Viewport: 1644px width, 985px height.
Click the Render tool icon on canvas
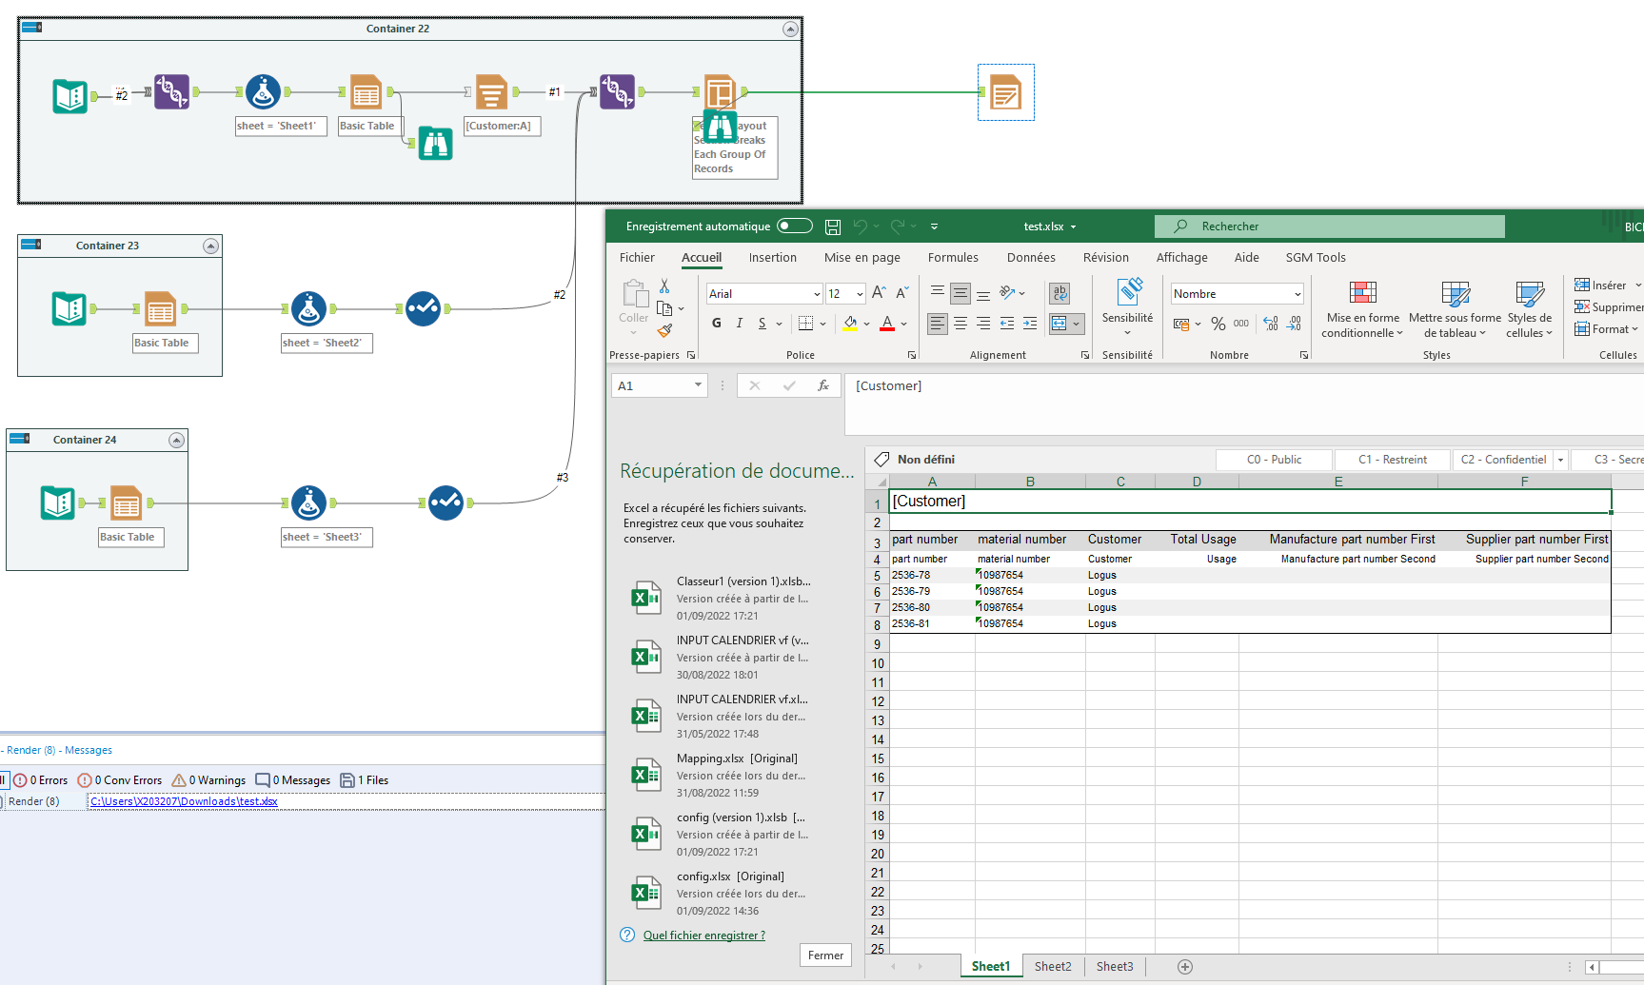point(1005,93)
